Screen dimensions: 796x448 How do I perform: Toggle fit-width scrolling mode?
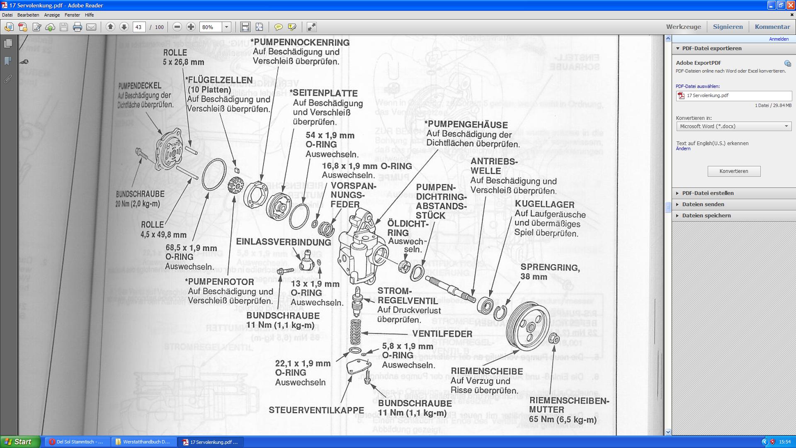(x=245, y=27)
